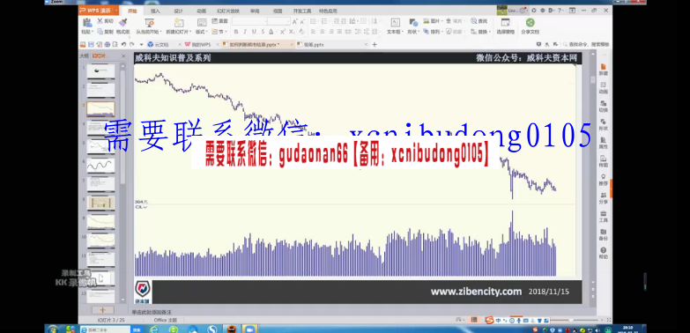The width and height of the screenshot is (690, 333).
Task: Open the font size combo box
Action: 278,21
